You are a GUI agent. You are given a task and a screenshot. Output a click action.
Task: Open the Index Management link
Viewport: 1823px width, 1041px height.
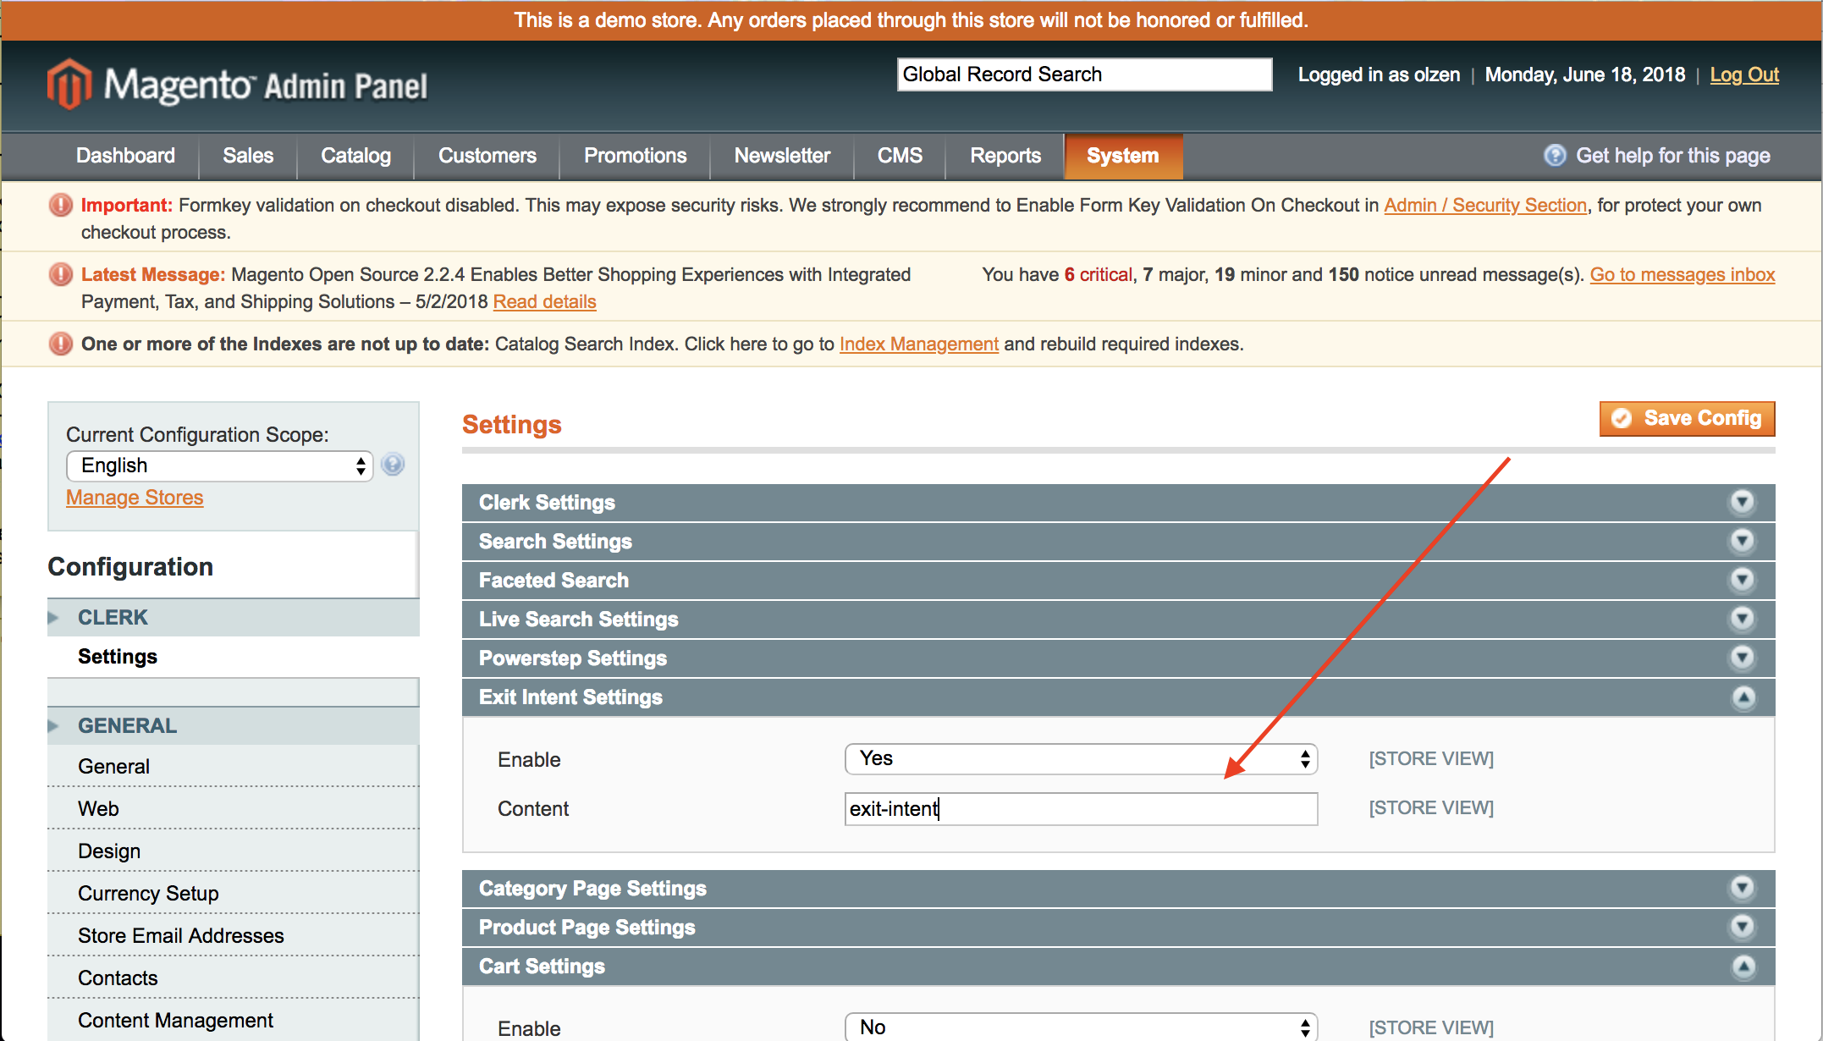(918, 344)
